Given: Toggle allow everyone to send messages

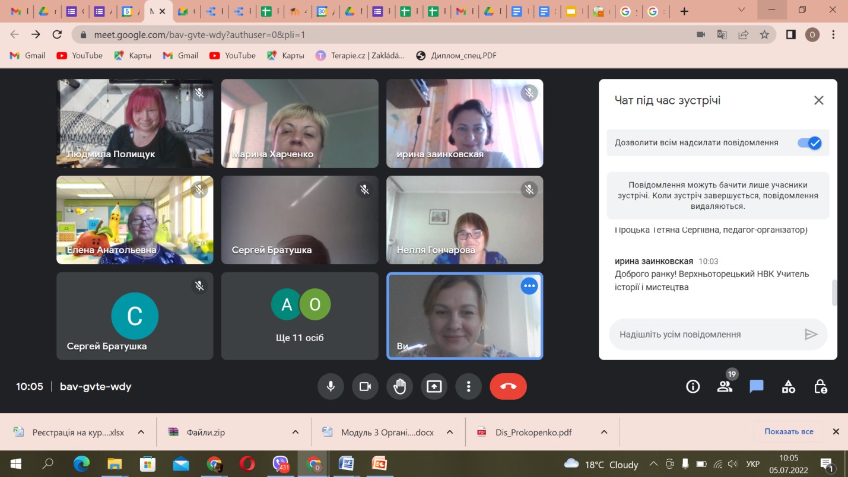Looking at the screenshot, I should [809, 143].
